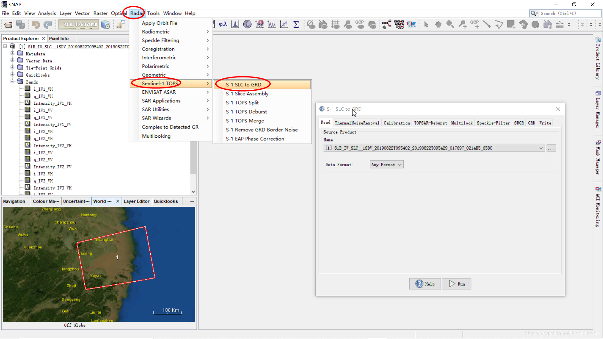
Task: Open the source product Name dropdown
Action: pyautogui.click(x=541, y=148)
